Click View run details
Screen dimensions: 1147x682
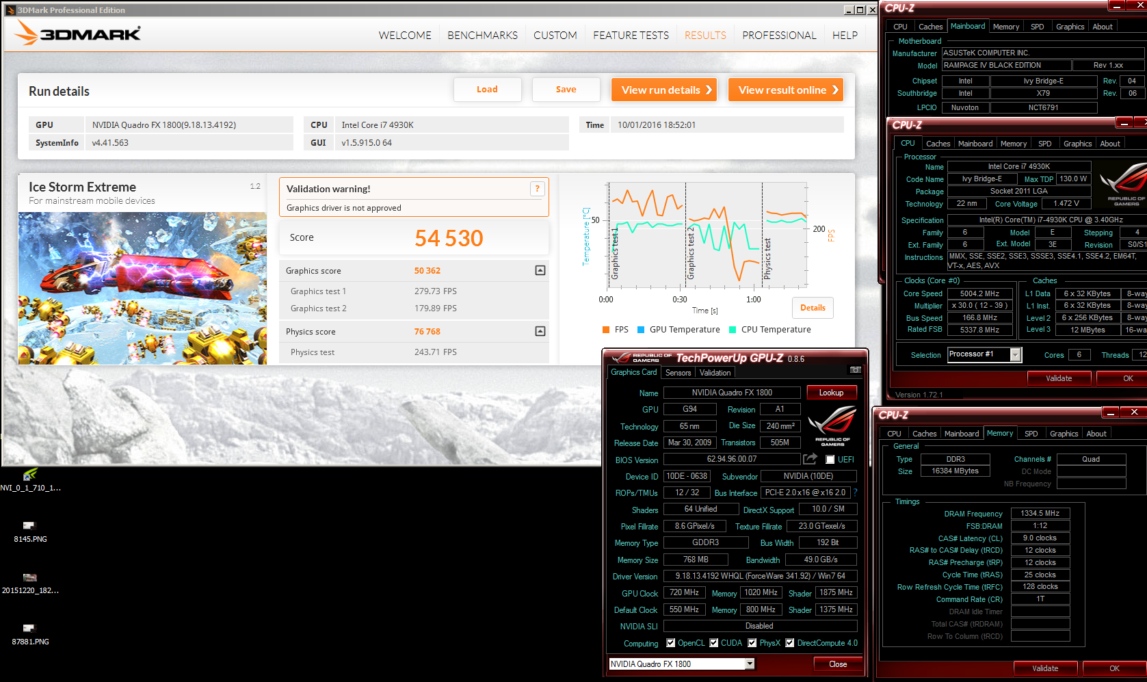664,90
